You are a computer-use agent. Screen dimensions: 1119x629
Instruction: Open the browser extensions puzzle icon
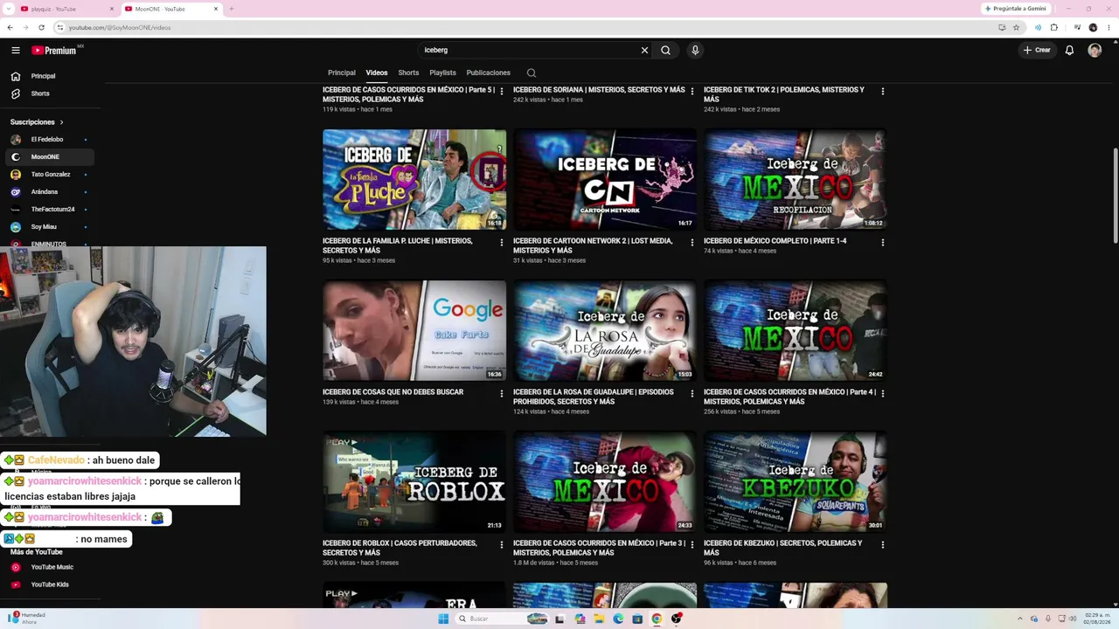pyautogui.click(x=1053, y=27)
